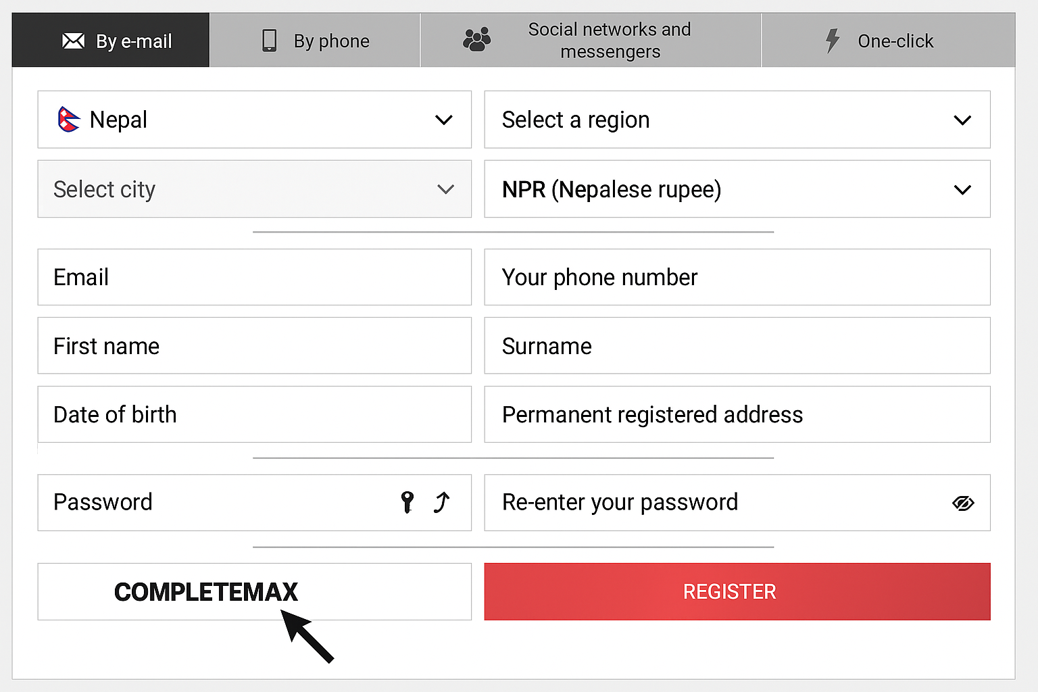Viewport: 1038px width, 692px height.
Task: Click the people group icon for social networks
Action: [476, 40]
